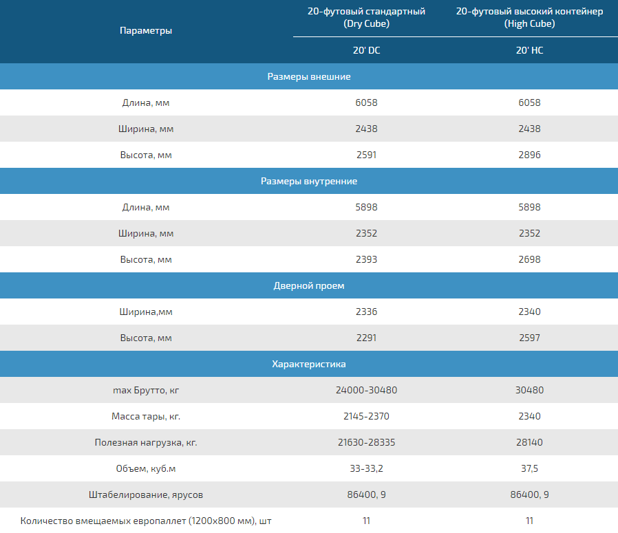Screen dimensions: 618x533
Task: Click internal length 5898 in 20' DC column
Action: tap(367, 207)
